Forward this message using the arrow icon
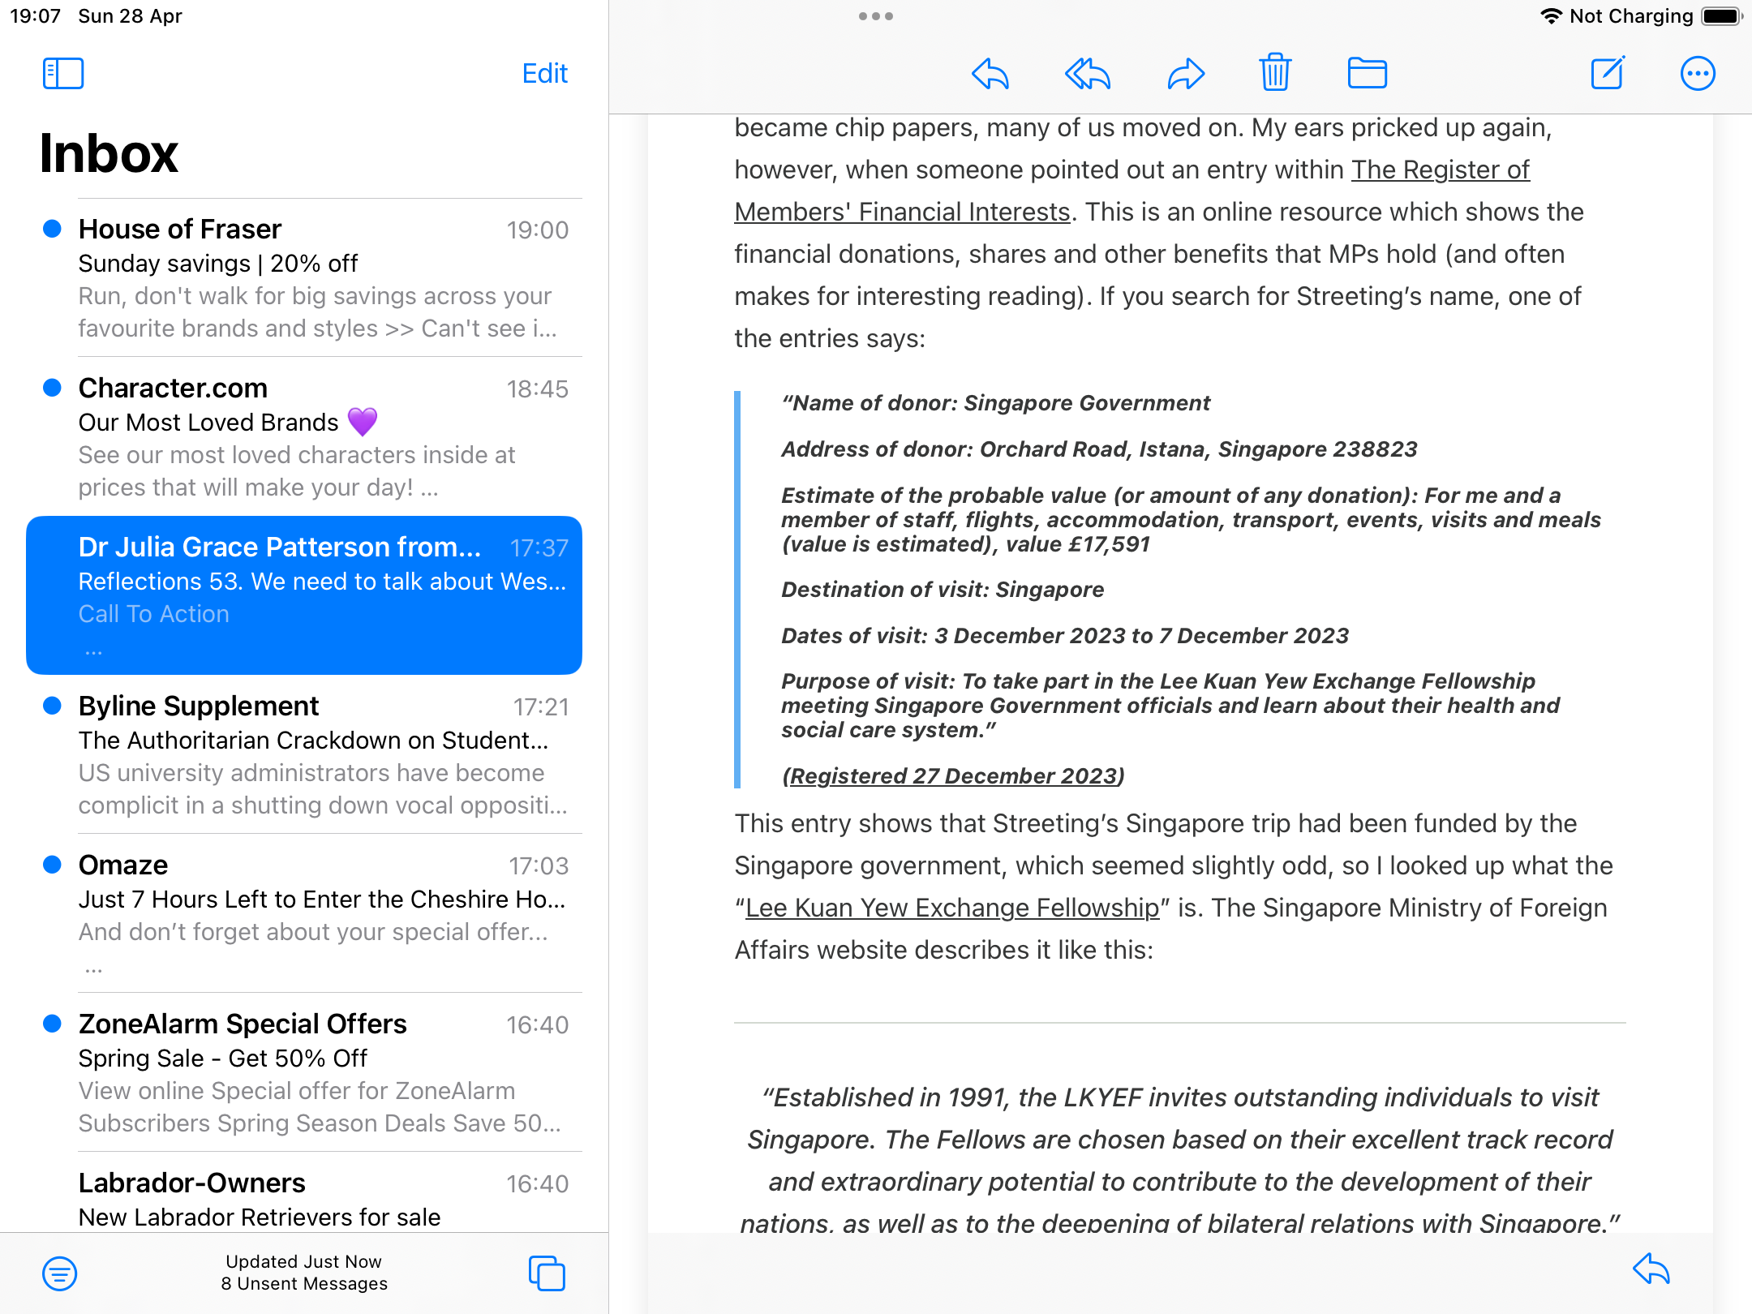 [x=1186, y=74]
